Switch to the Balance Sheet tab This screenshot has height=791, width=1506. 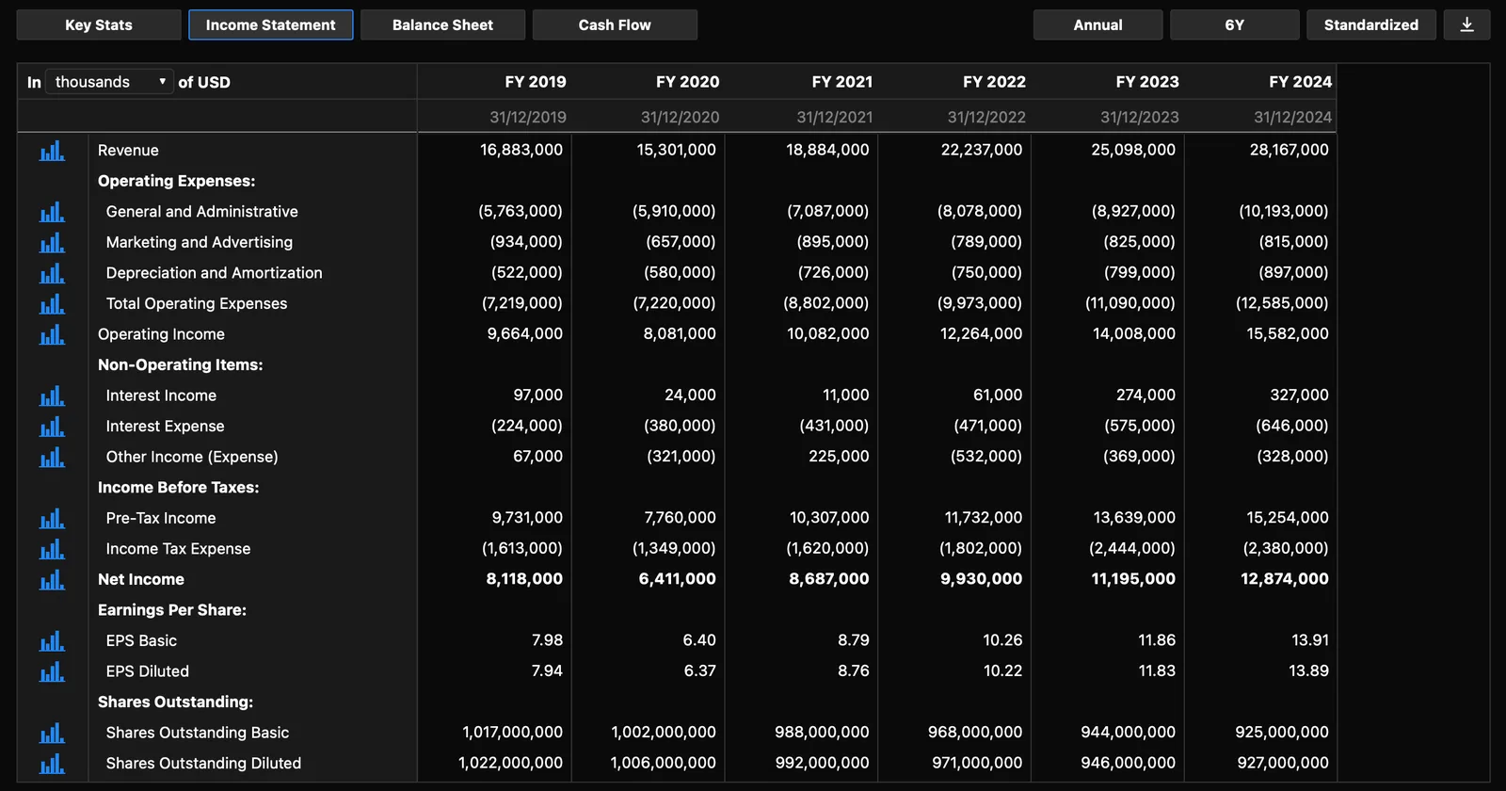(442, 24)
